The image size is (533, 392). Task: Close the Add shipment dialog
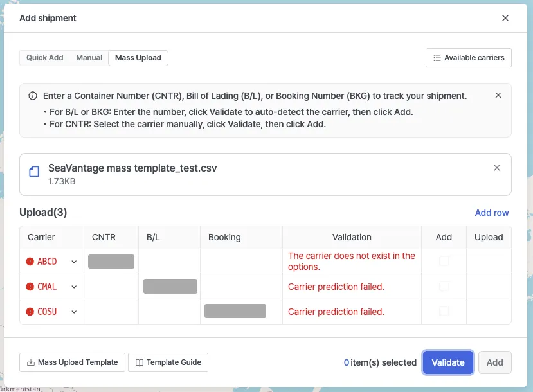505,18
